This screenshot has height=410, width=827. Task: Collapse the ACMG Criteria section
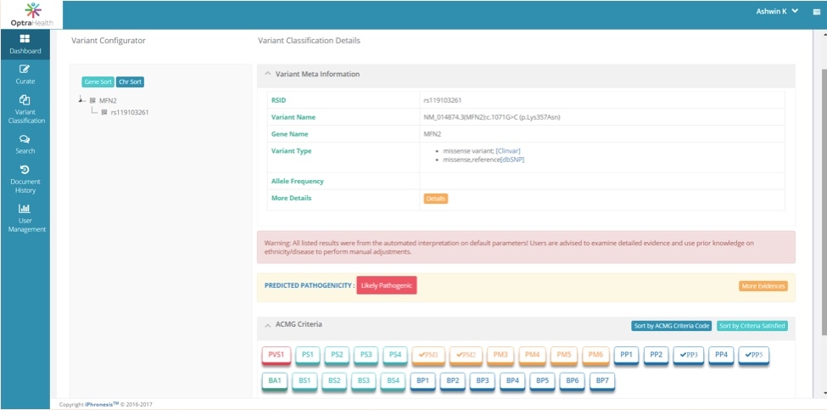coord(268,325)
